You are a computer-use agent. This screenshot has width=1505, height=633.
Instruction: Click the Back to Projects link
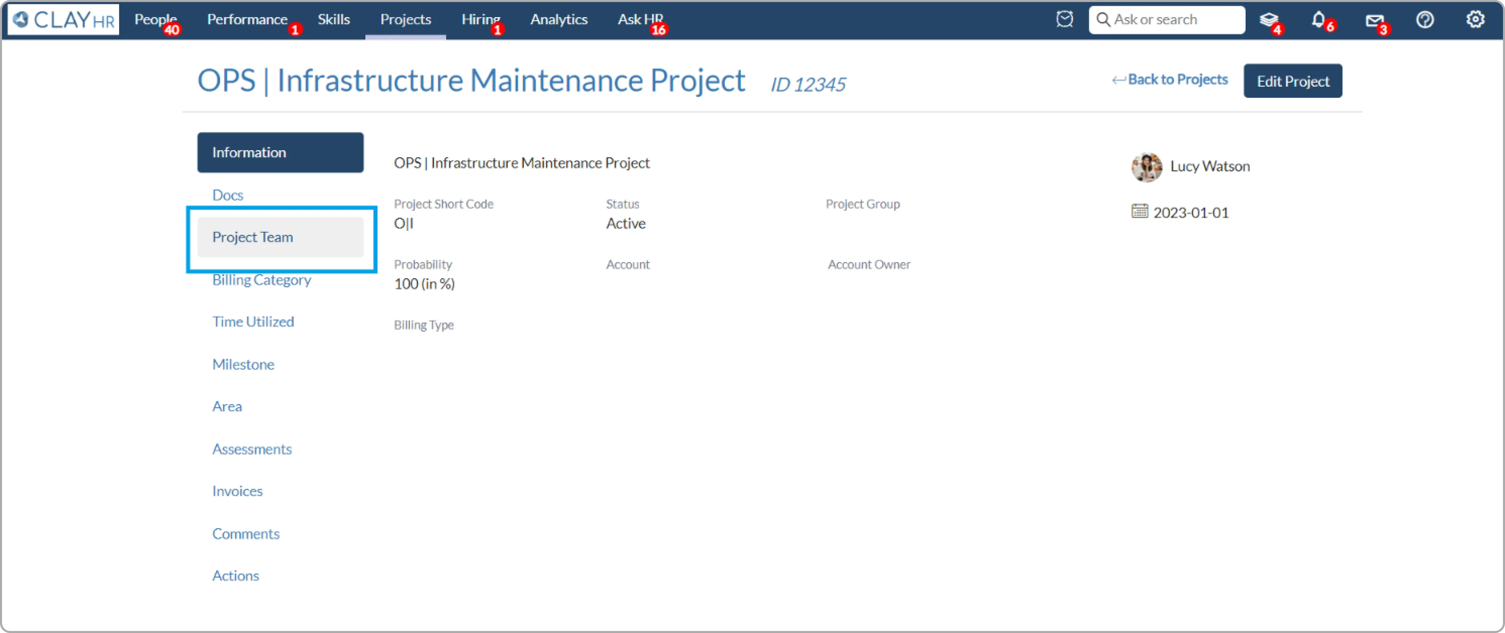pyautogui.click(x=1170, y=80)
